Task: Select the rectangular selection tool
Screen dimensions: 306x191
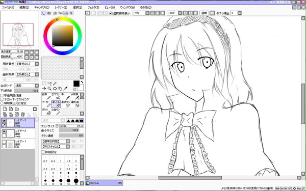Action: pyautogui.click(x=44, y=84)
